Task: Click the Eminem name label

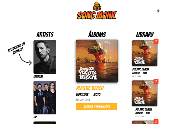Action: pyautogui.click(x=38, y=76)
